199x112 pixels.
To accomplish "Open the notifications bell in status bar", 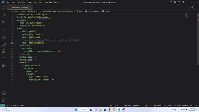I will pyautogui.click(x=196, y=105).
